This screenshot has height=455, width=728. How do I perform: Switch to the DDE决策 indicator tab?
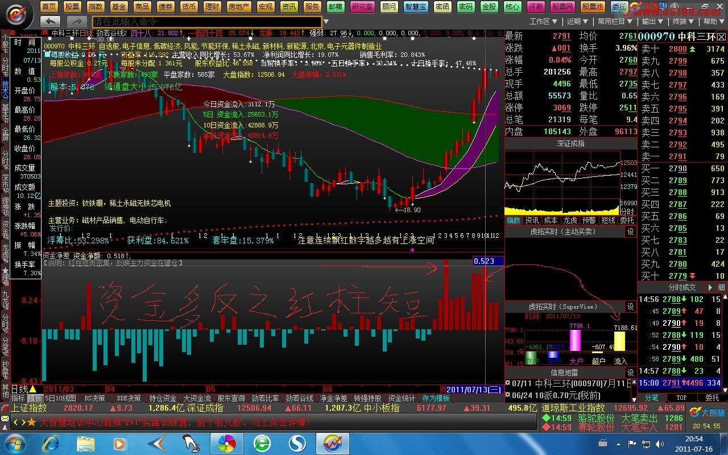pos(129,399)
